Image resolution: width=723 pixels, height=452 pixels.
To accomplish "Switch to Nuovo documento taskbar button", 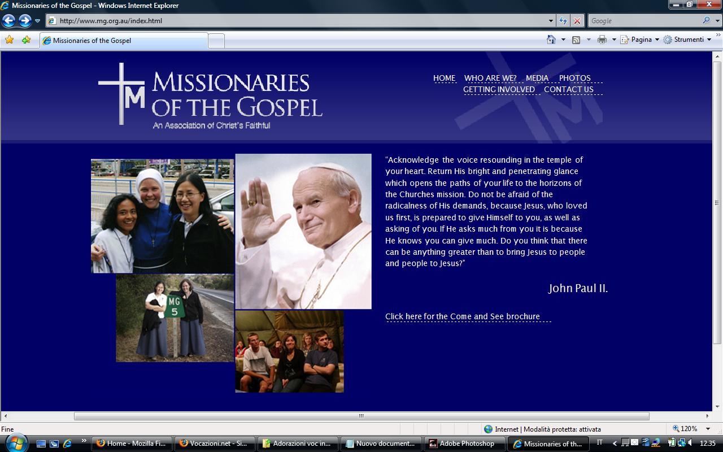I will pyautogui.click(x=381, y=444).
